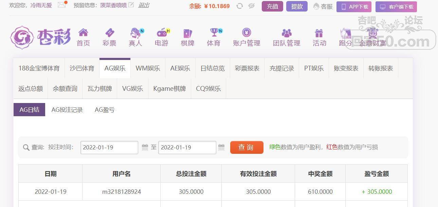This screenshot has width=438, height=207.
Task: Switch to AE娱乐 tab
Action: pyautogui.click(x=180, y=68)
